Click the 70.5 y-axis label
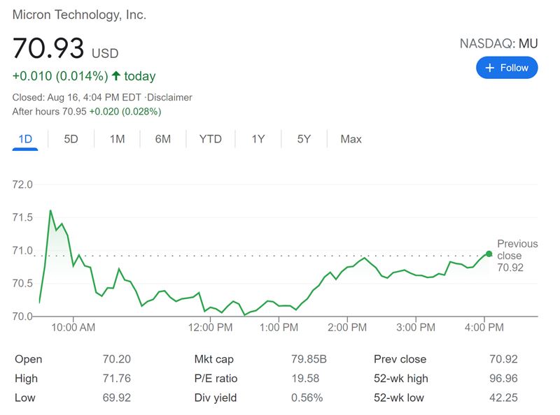Image resolution: width=560 pixels, height=415 pixels. [x=22, y=284]
